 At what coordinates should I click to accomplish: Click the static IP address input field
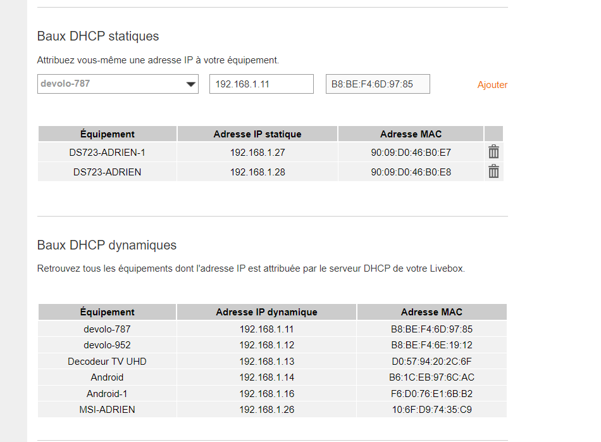261,84
